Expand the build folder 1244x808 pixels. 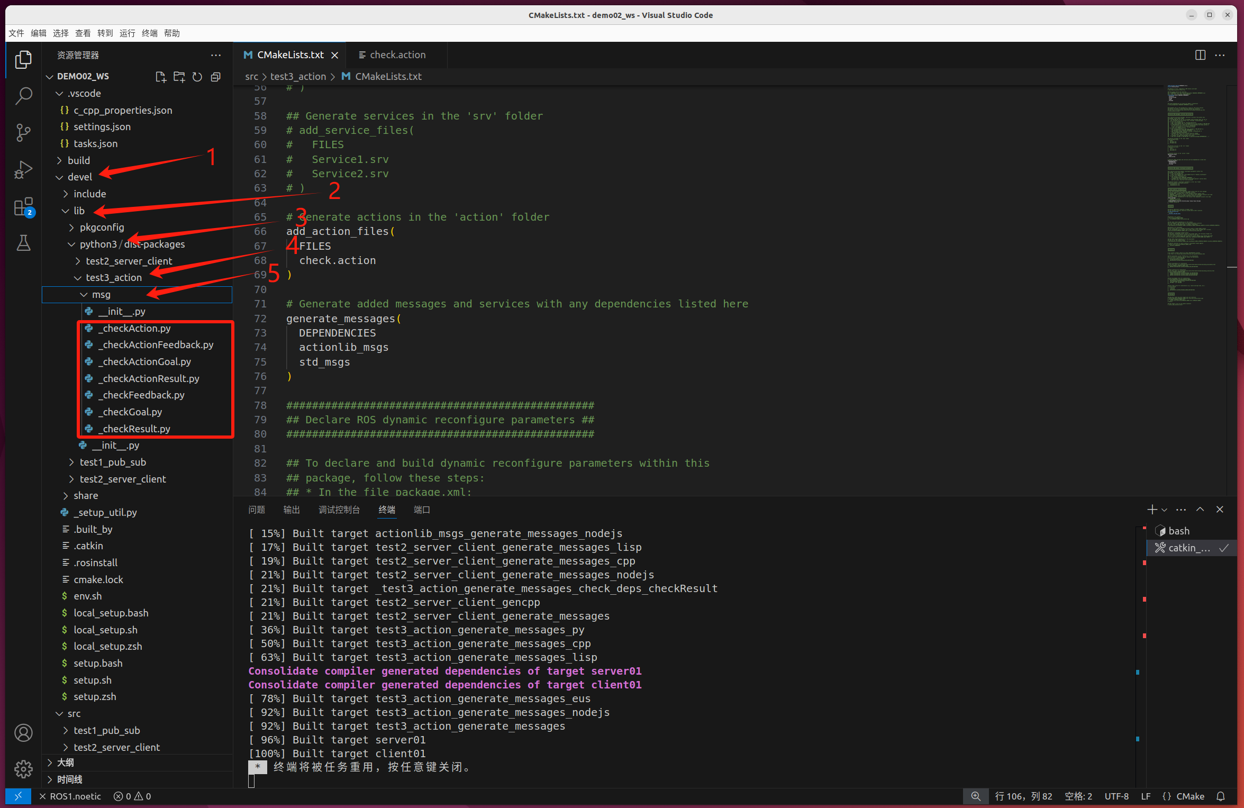pos(79,160)
